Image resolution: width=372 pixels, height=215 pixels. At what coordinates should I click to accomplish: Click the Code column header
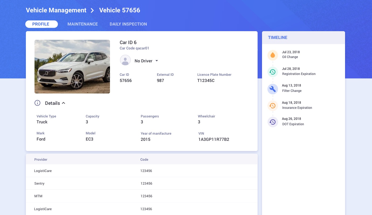click(144, 160)
